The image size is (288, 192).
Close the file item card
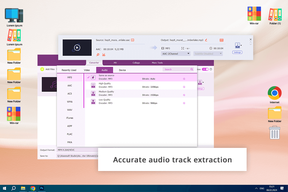(x=250, y=39)
